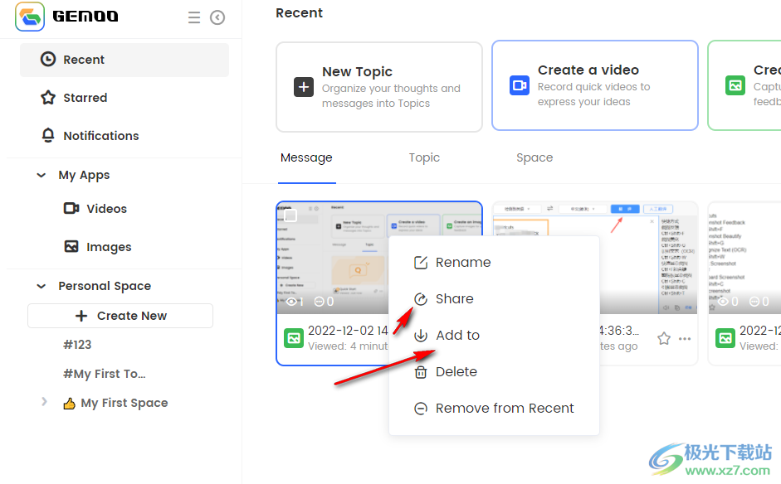
Task: Click the Create a video card
Action: 595,85
